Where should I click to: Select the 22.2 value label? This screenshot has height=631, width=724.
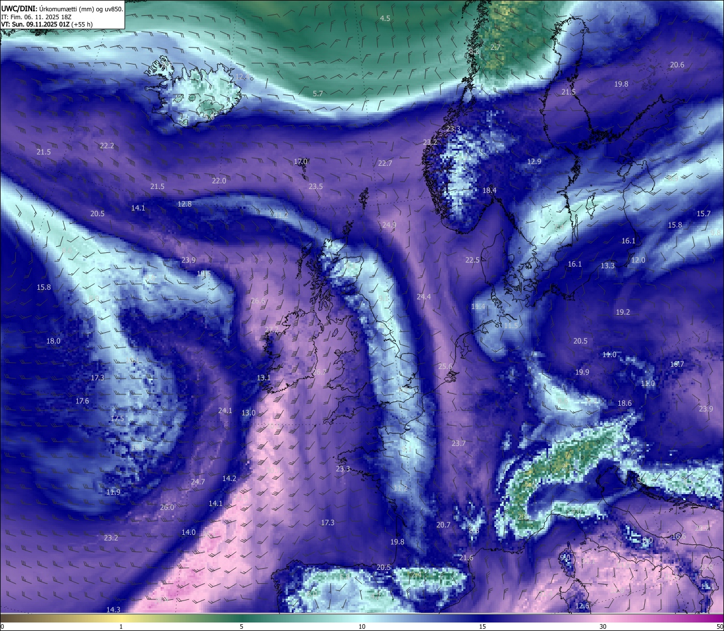[107, 146]
